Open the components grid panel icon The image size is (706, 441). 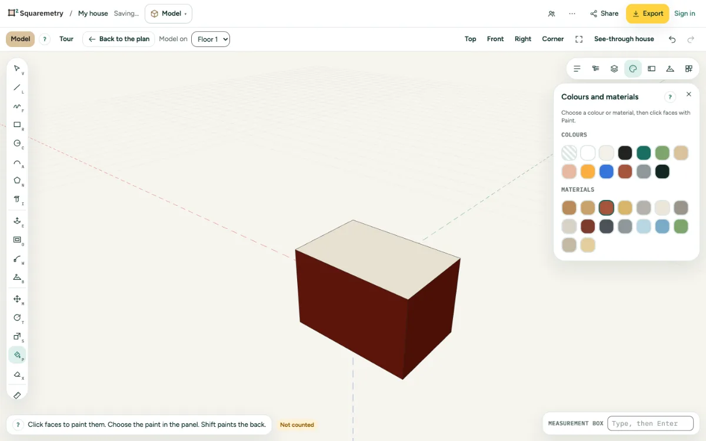click(x=689, y=69)
